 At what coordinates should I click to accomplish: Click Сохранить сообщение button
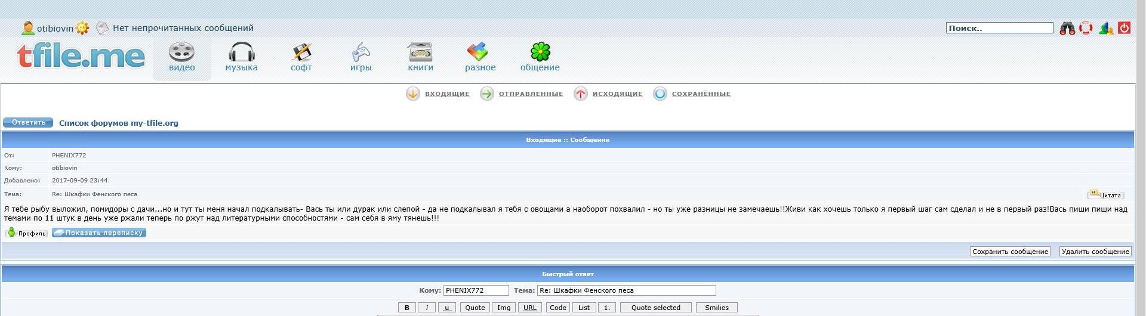pyautogui.click(x=1010, y=252)
